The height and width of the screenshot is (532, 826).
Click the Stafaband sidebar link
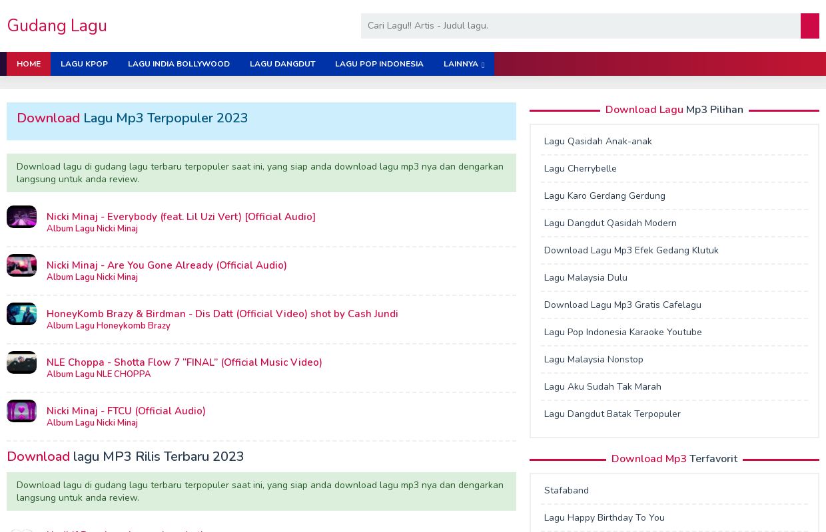[566, 490]
